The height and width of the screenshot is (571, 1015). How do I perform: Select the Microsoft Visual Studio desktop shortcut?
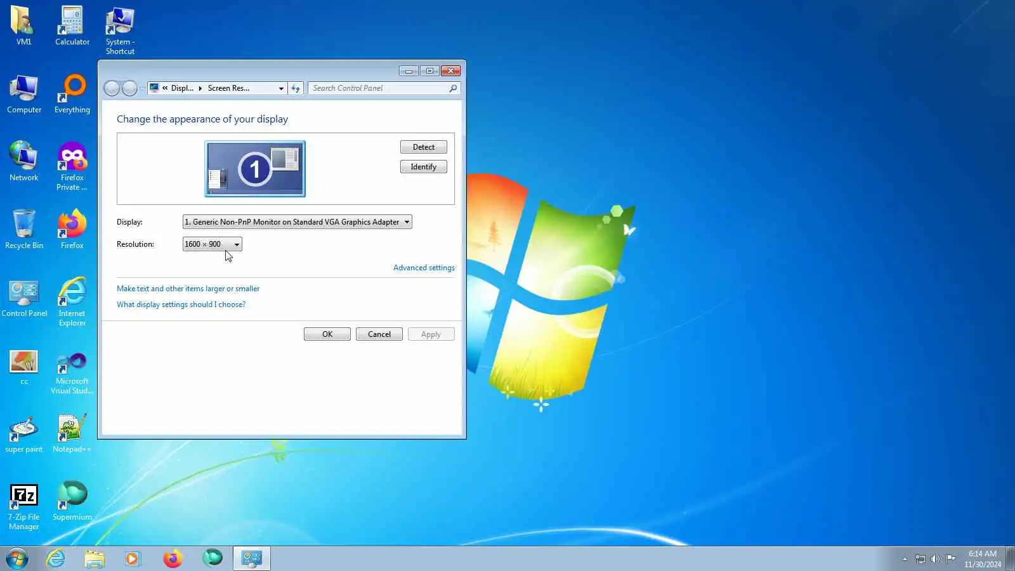tap(72, 374)
